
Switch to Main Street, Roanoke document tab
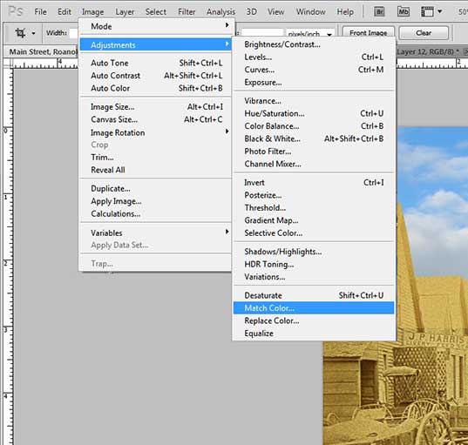pyautogui.click(x=43, y=51)
